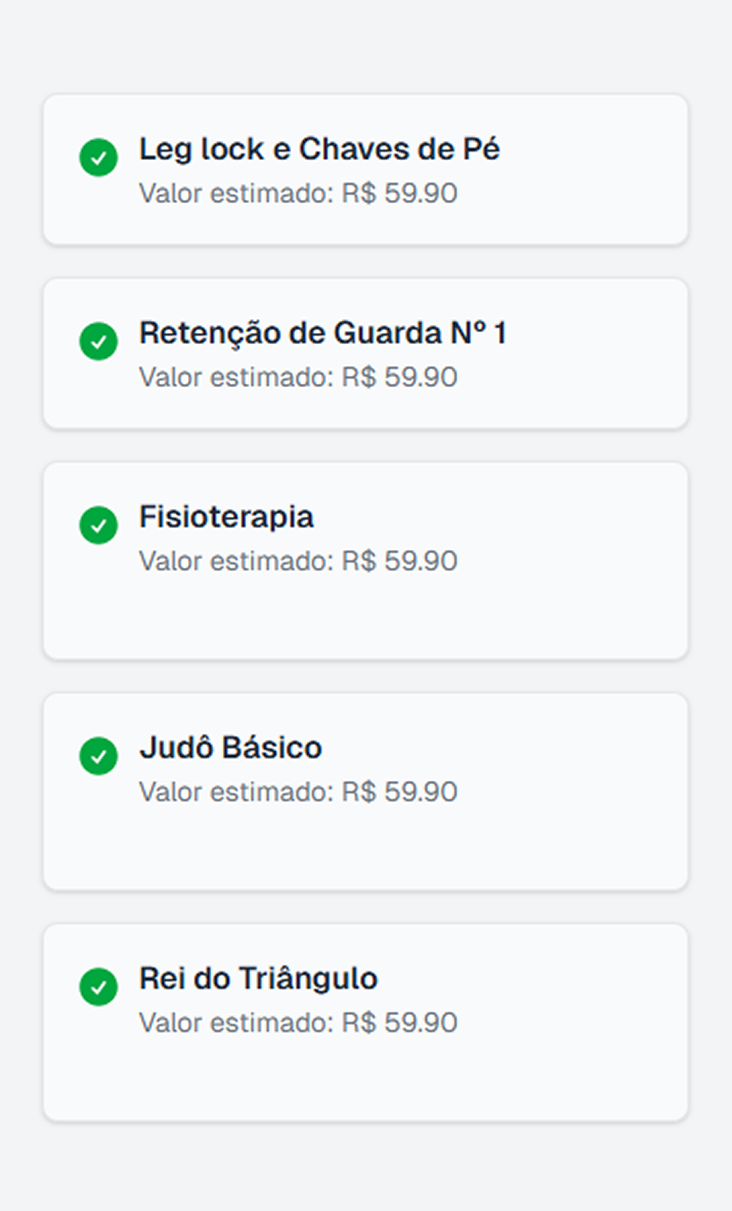Toggle the check icon beside Rei do Triângulo
The width and height of the screenshot is (732, 1211).
(99, 987)
